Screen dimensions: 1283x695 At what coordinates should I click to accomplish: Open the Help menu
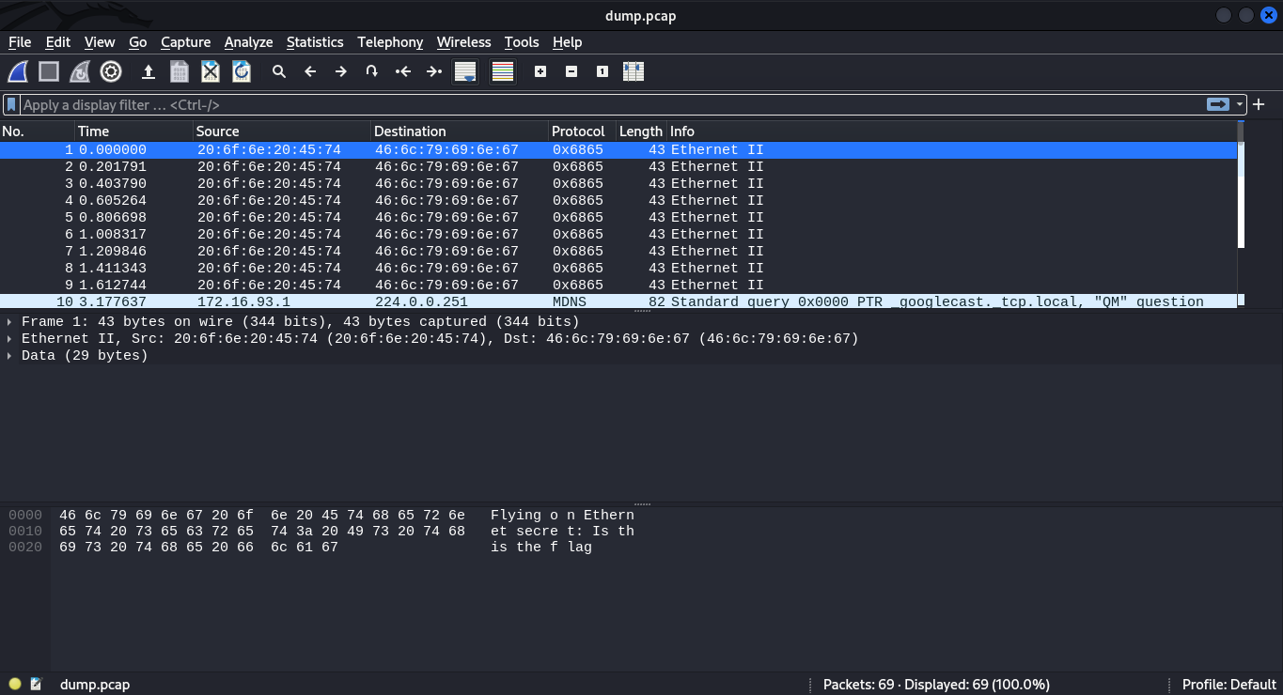[x=567, y=42]
